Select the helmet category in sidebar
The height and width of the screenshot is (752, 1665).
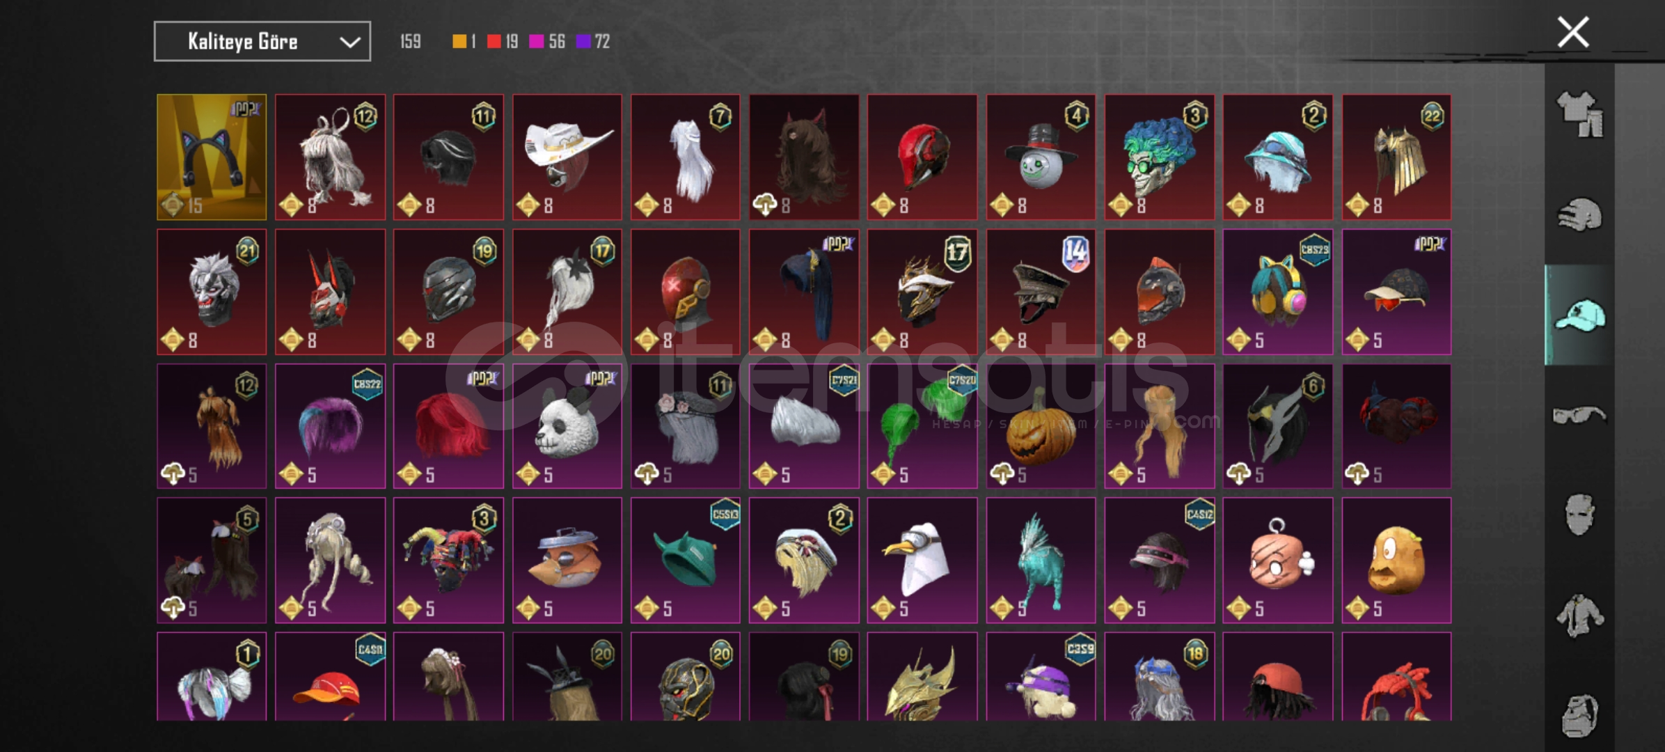tap(1579, 214)
